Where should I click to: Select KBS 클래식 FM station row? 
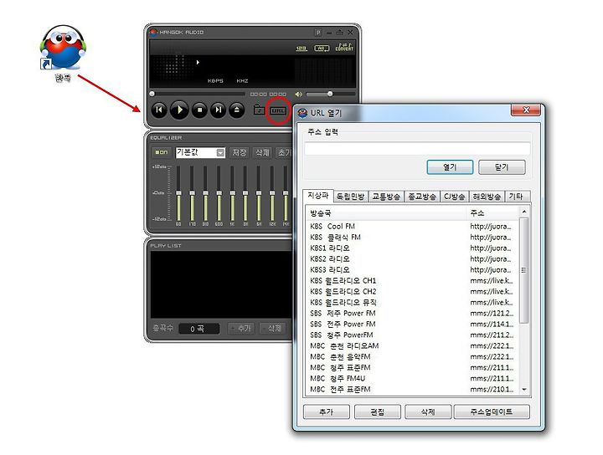(x=412, y=237)
